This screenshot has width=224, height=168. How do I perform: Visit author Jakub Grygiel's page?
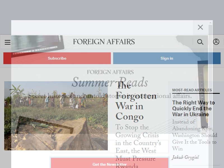[185, 158]
